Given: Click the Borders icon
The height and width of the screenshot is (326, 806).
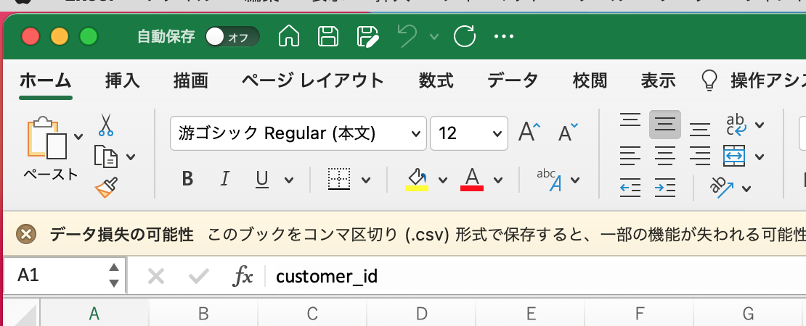Looking at the screenshot, I should click(x=339, y=179).
